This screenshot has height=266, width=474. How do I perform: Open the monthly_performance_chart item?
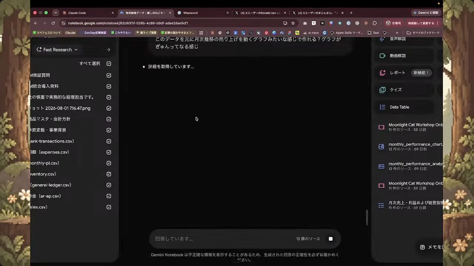pos(410,147)
